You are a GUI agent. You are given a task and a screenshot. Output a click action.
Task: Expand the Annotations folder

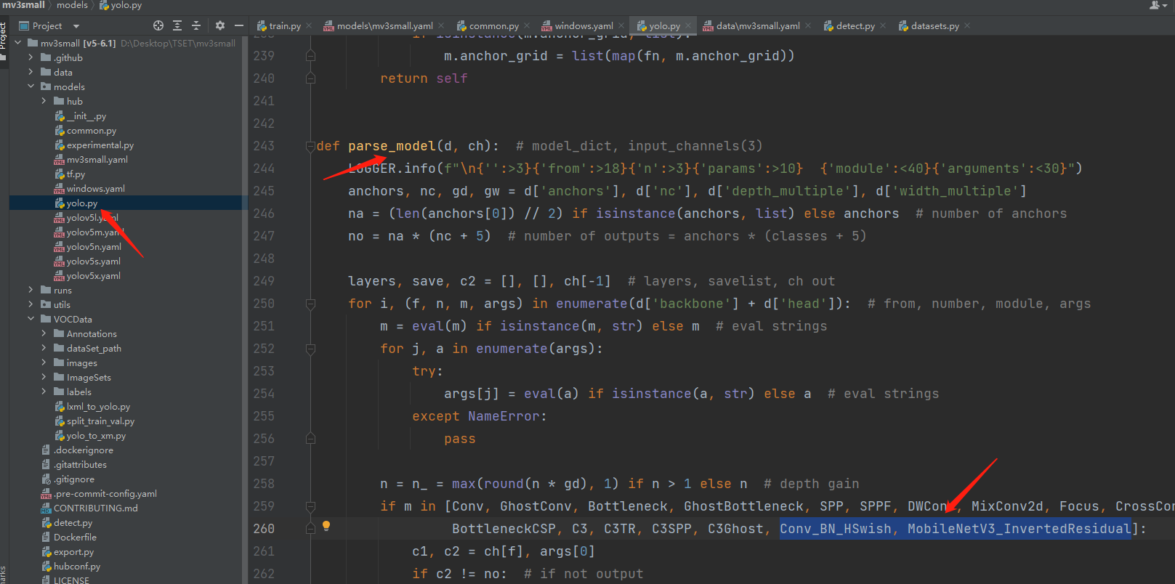coord(44,333)
